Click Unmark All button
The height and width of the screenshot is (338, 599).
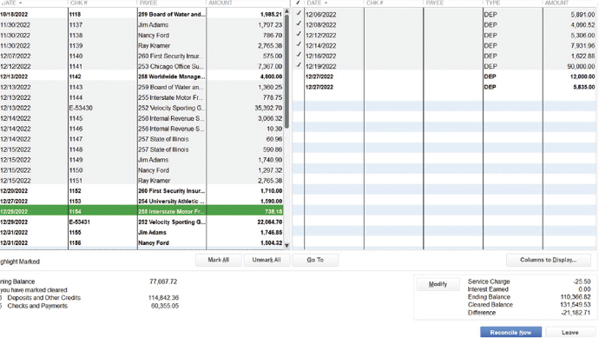point(267,260)
